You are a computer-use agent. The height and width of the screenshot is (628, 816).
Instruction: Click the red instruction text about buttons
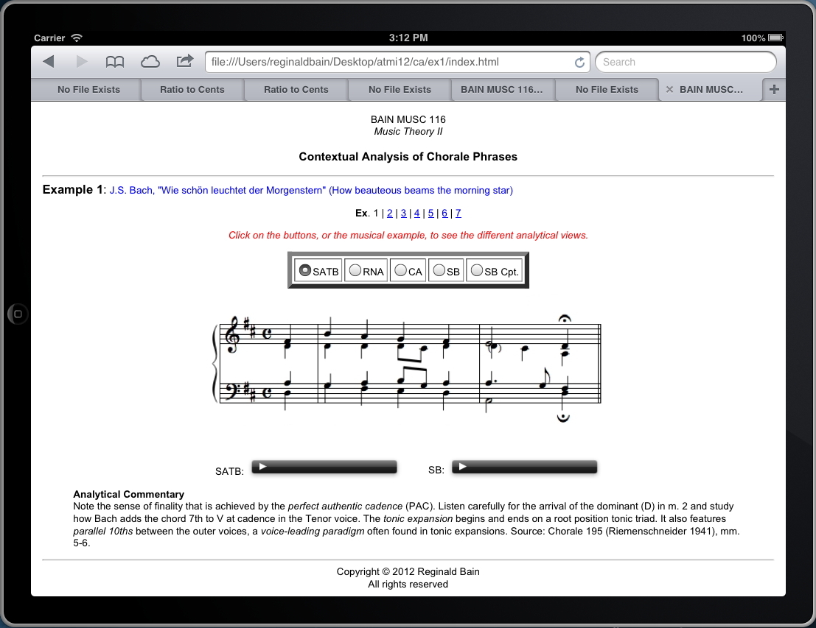click(x=408, y=236)
